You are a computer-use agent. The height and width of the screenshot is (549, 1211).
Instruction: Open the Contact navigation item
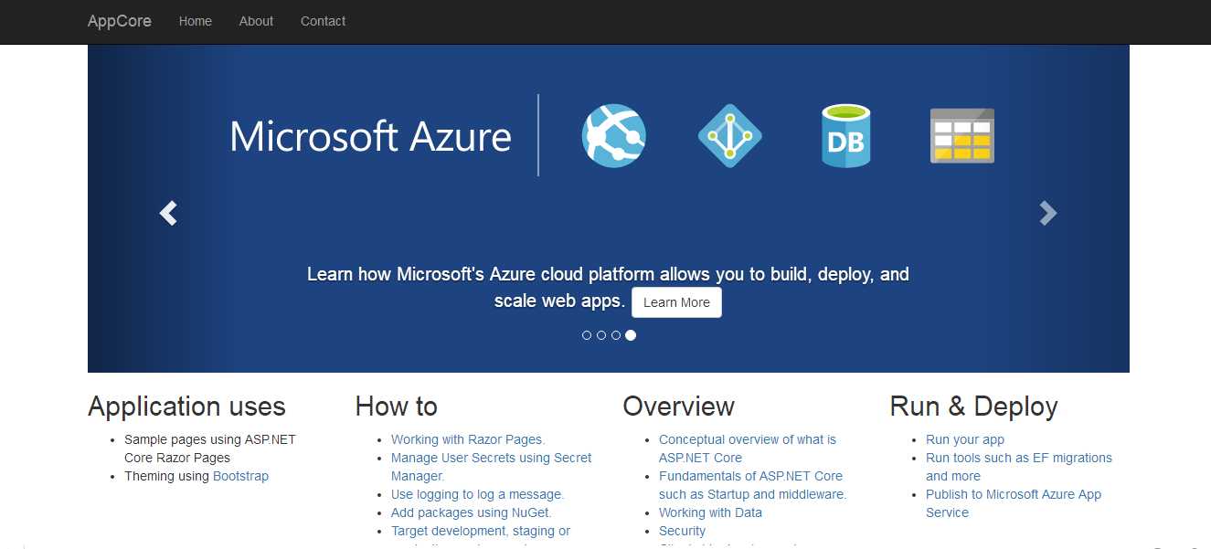pyautogui.click(x=323, y=21)
